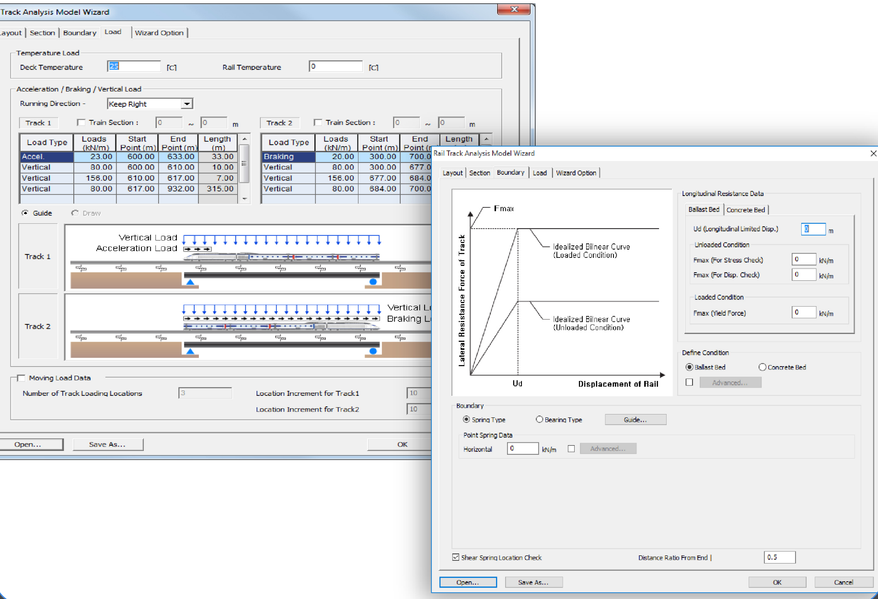
Task: Switch to the Wizard Option tab in front dialog
Action: [576, 173]
